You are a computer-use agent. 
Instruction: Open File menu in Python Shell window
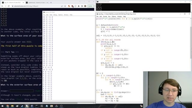tap(44, 15)
